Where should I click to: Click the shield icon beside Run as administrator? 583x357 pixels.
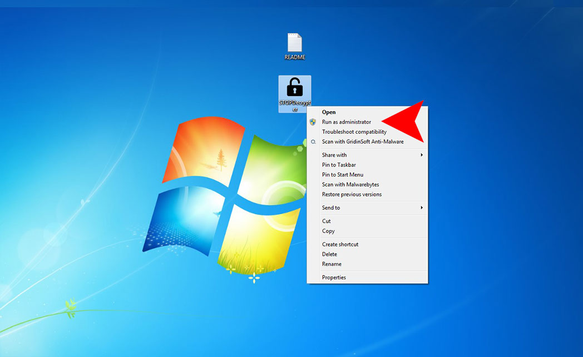(313, 122)
